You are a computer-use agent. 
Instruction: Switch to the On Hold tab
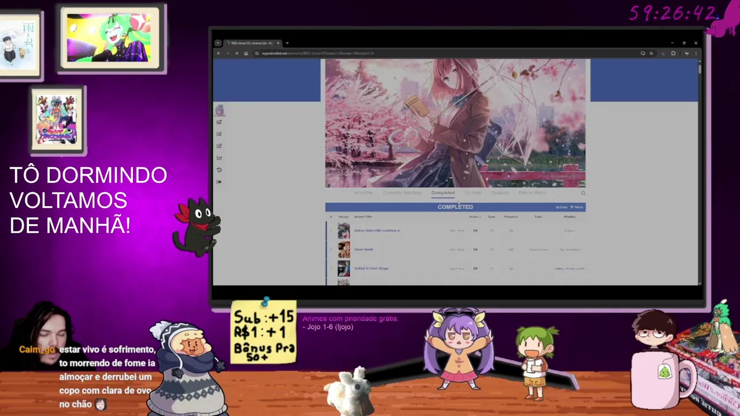[x=473, y=192]
